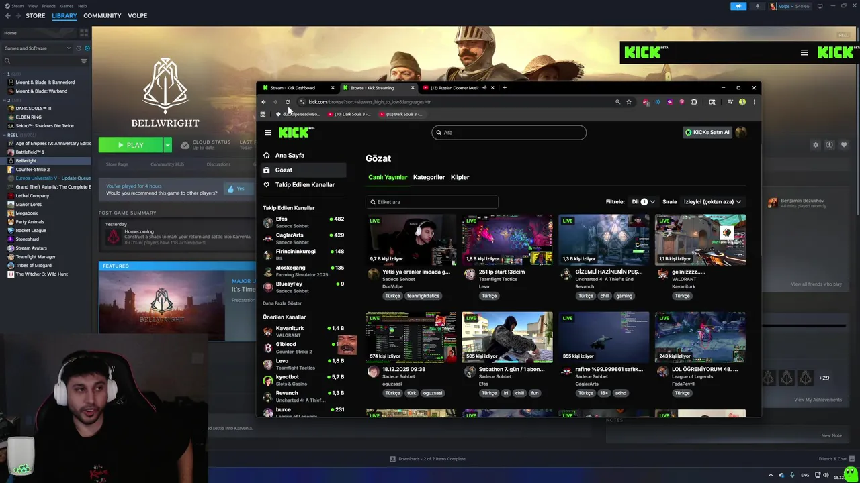Open the Uncharted 4 Revanch stream thumbnail

[604, 239]
